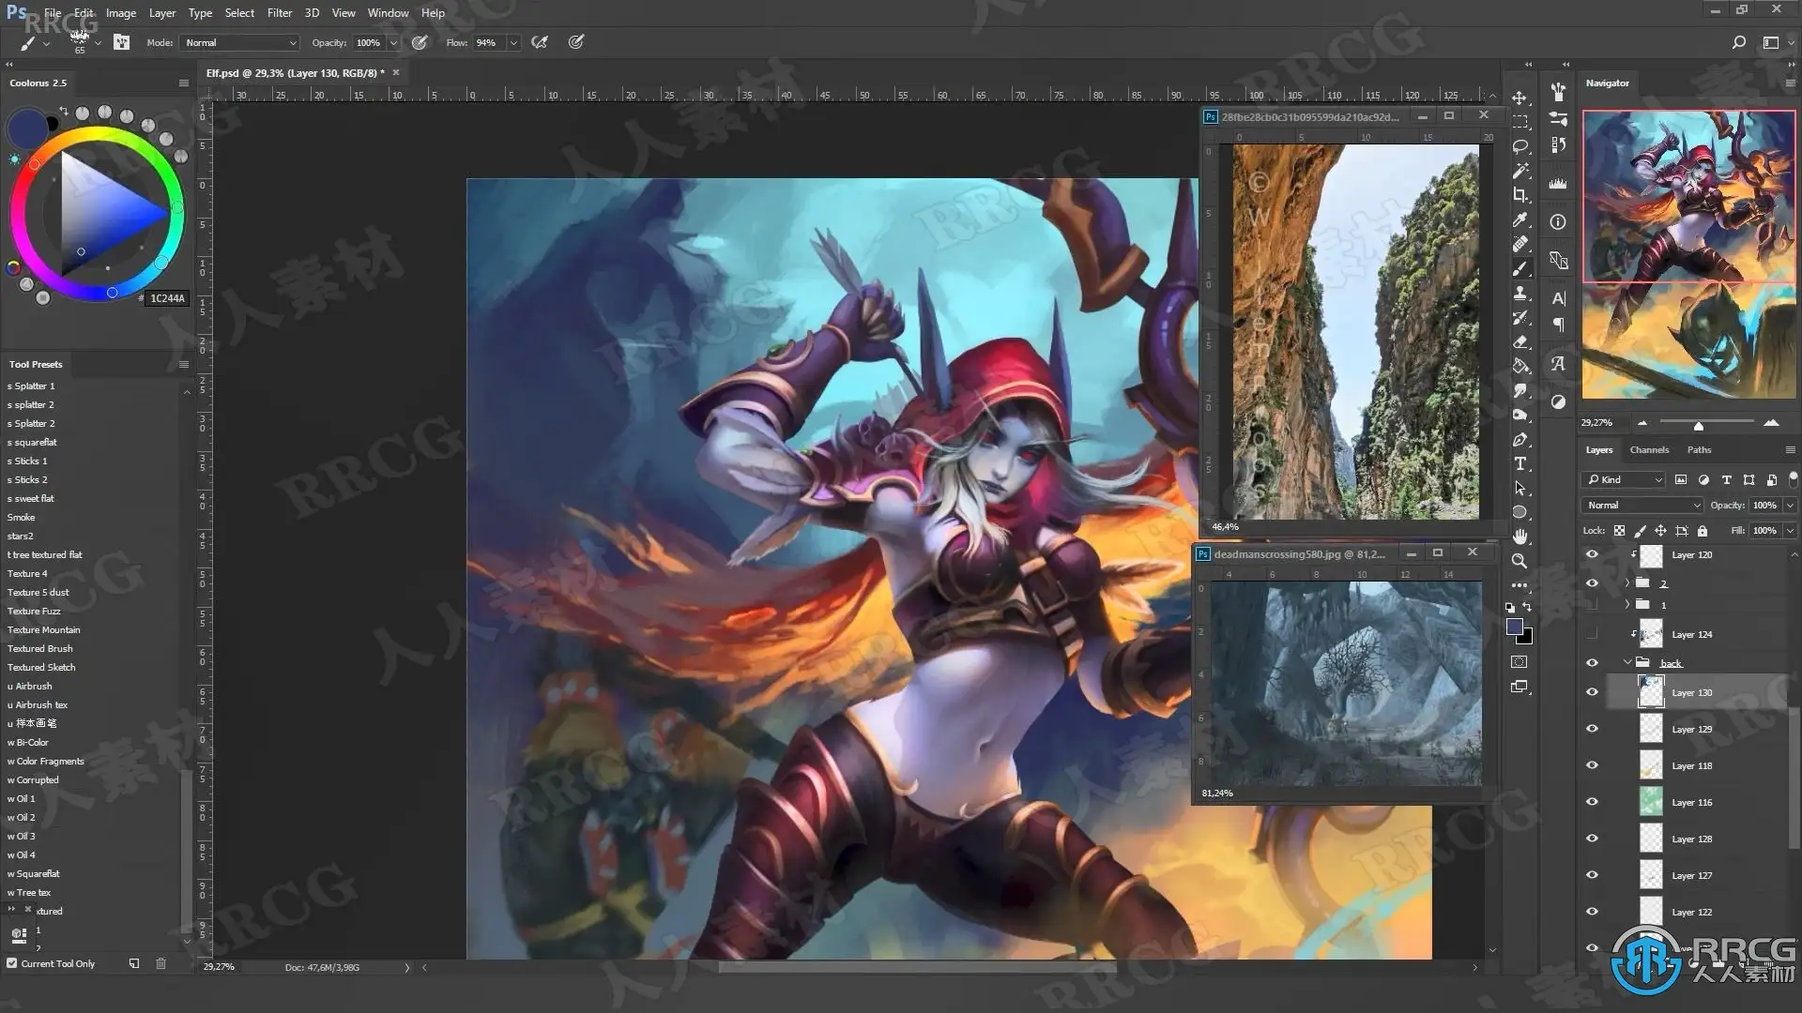Show hidden Layer 124
The height and width of the screenshot is (1013, 1802).
pos(1592,634)
